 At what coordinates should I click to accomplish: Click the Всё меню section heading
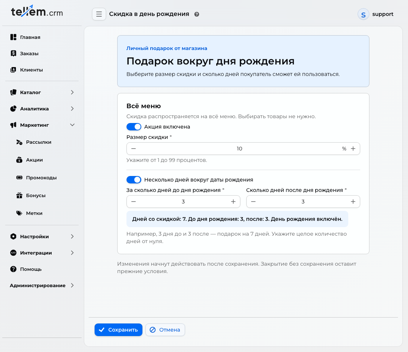point(144,106)
